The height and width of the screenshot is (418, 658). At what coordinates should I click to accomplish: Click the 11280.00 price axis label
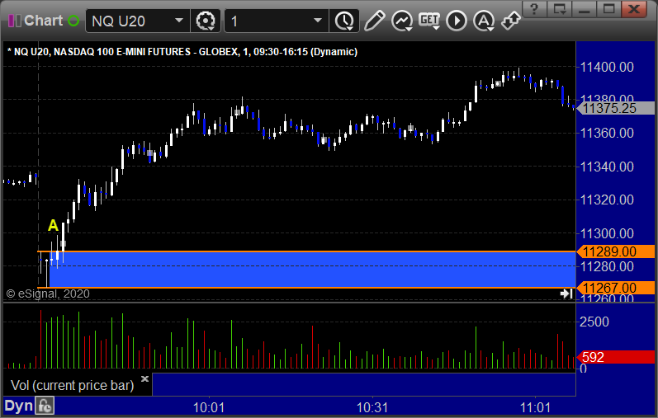(607, 266)
